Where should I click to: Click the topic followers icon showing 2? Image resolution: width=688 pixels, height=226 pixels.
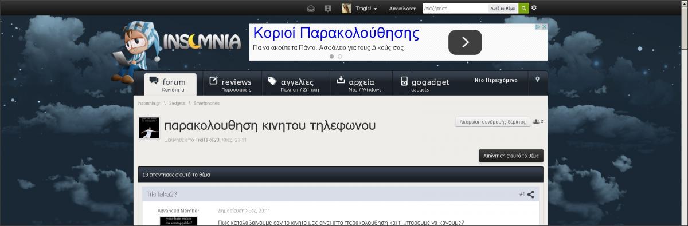point(538,121)
